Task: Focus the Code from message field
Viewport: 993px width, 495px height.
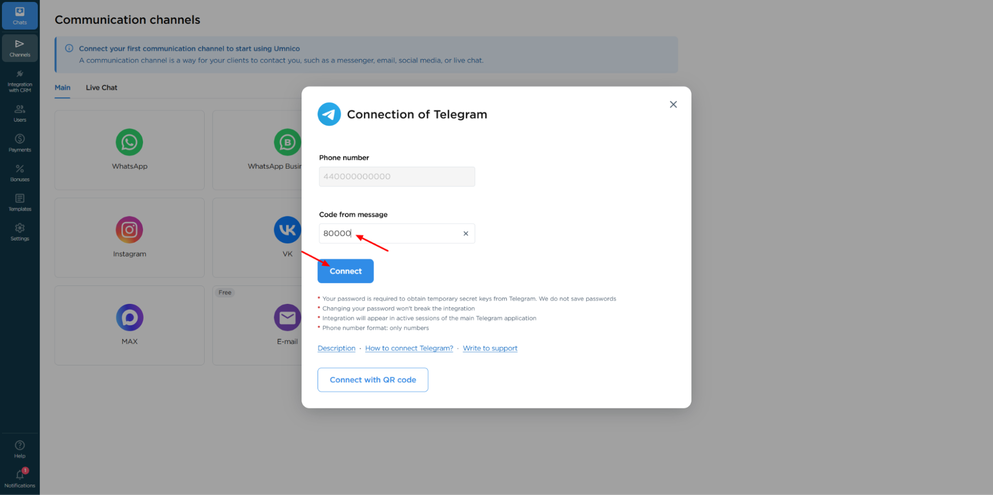Action: coord(397,233)
